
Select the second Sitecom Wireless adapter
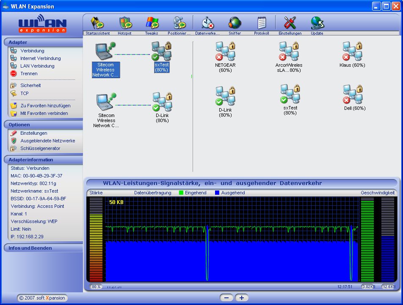(x=106, y=111)
